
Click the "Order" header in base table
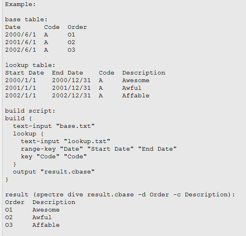tap(77, 27)
